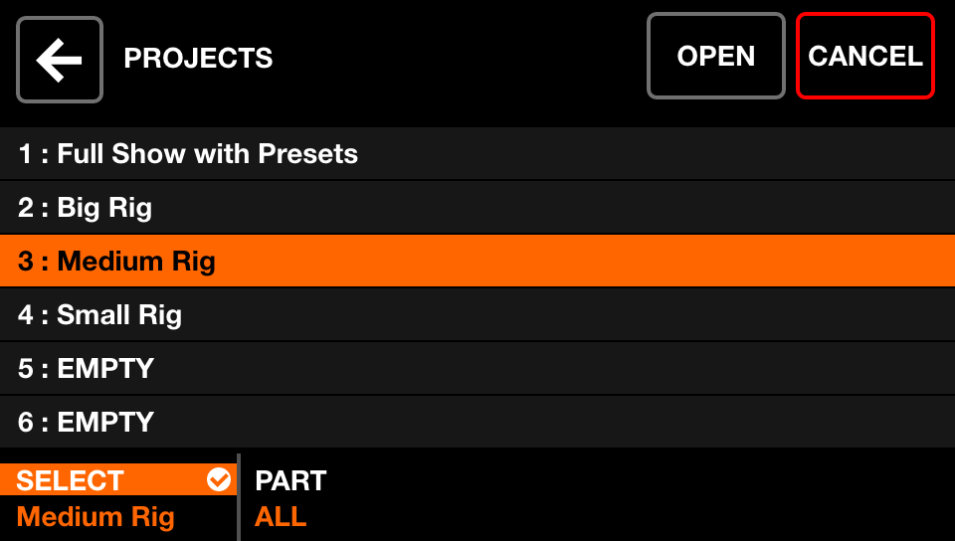Click empty header space left of OPEN
Screen dimensions: 955x541
point(458,58)
